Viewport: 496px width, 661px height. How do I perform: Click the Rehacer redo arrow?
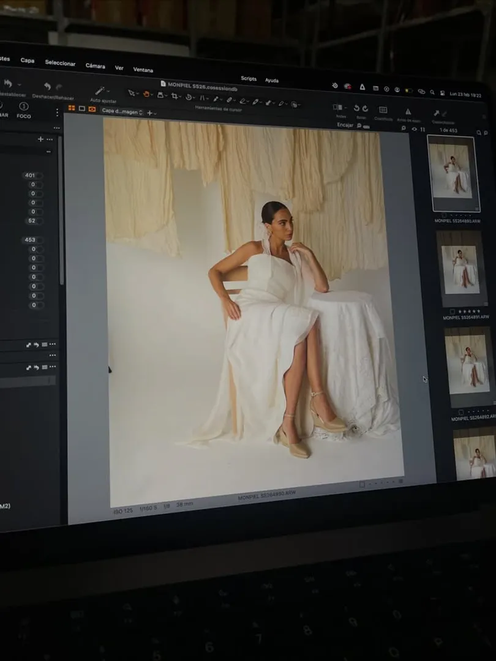tap(59, 87)
